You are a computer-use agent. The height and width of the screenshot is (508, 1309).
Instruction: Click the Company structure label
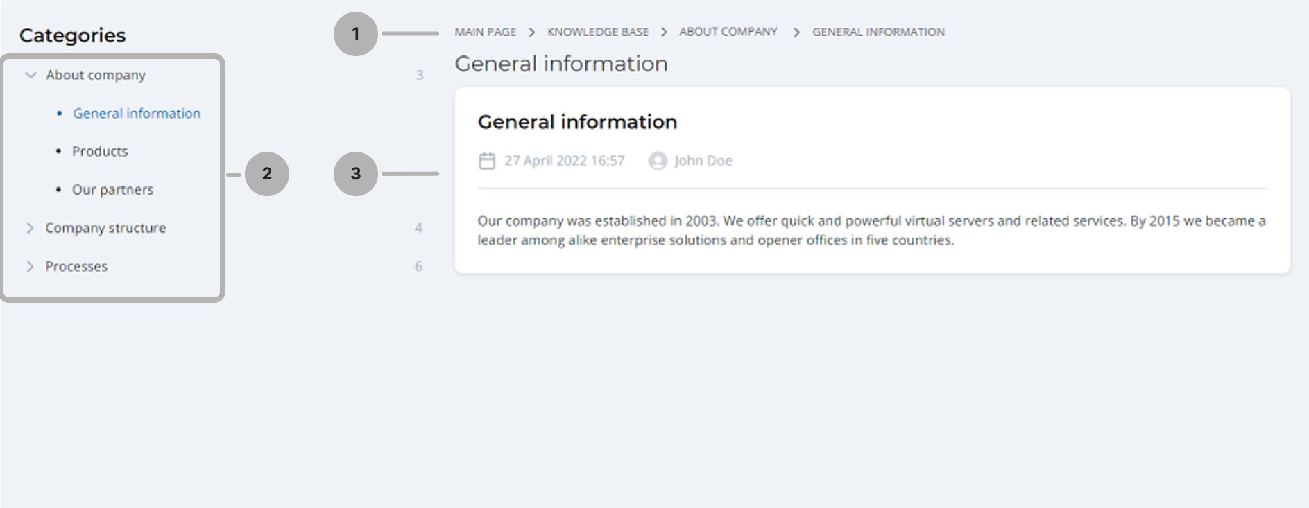click(x=105, y=228)
